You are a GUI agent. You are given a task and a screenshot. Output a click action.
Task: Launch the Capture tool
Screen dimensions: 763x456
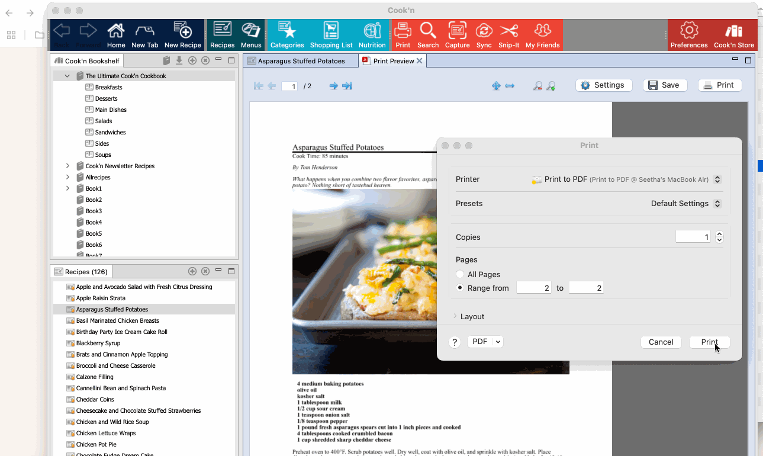click(x=458, y=35)
